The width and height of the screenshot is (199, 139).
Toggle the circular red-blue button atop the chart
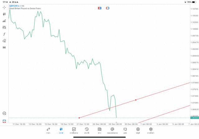[x=108, y=8]
